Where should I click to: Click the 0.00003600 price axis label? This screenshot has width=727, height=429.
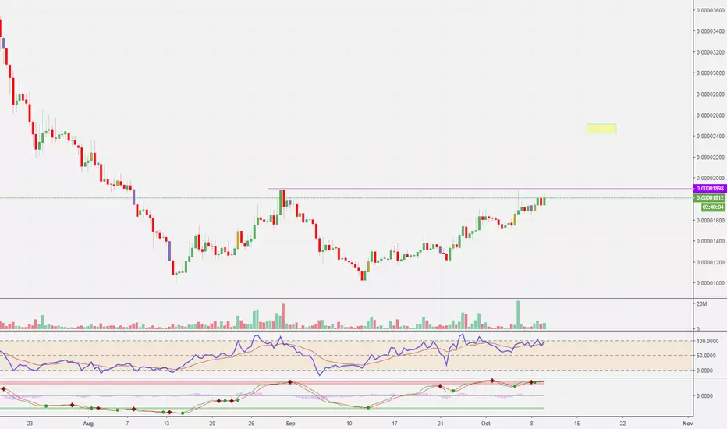tap(711, 10)
